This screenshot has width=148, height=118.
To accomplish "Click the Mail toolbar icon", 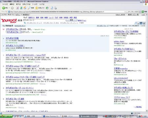I will (52, 8).
